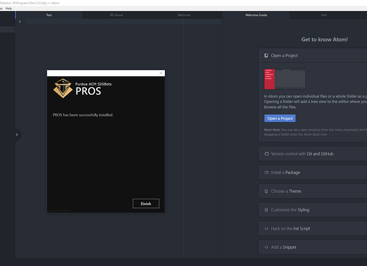Image resolution: width=367 pixels, height=266 pixels.
Task: Click line 1 in the editor
Action: point(124,21)
